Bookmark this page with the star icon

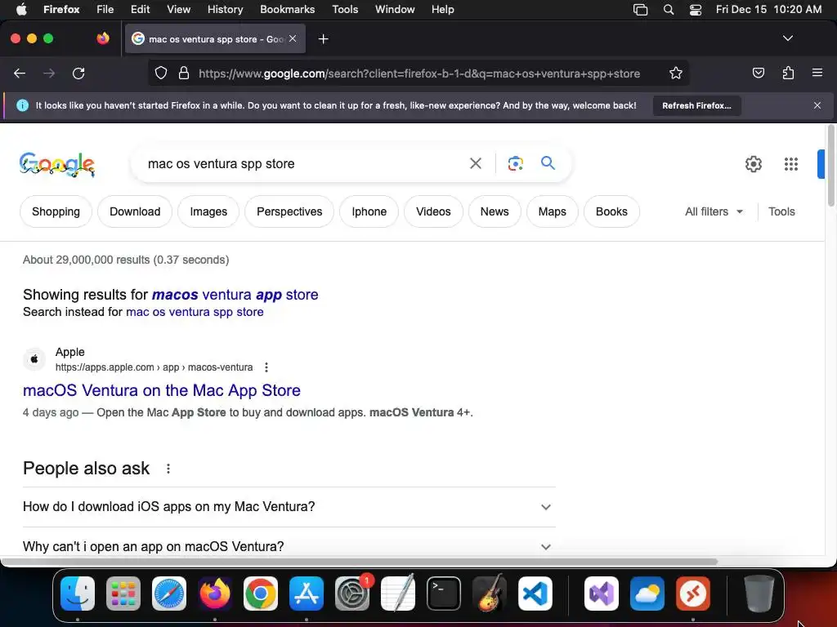(676, 73)
